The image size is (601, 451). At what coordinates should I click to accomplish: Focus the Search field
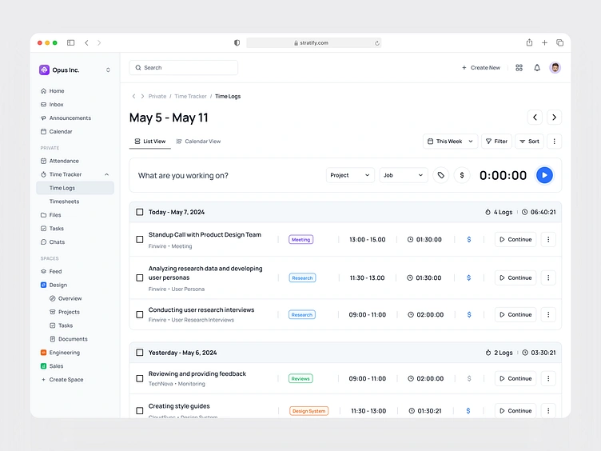(x=184, y=68)
